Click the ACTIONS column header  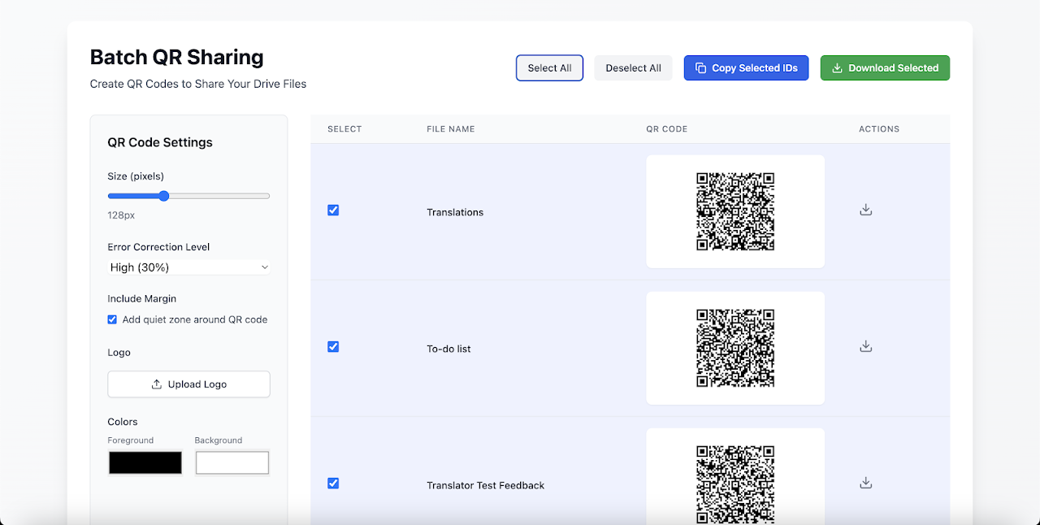879,129
